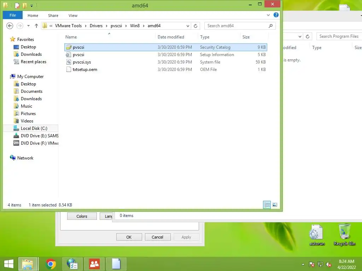The image size is (362, 271).
Task: Open the red people taskbar app
Action: tap(94, 264)
